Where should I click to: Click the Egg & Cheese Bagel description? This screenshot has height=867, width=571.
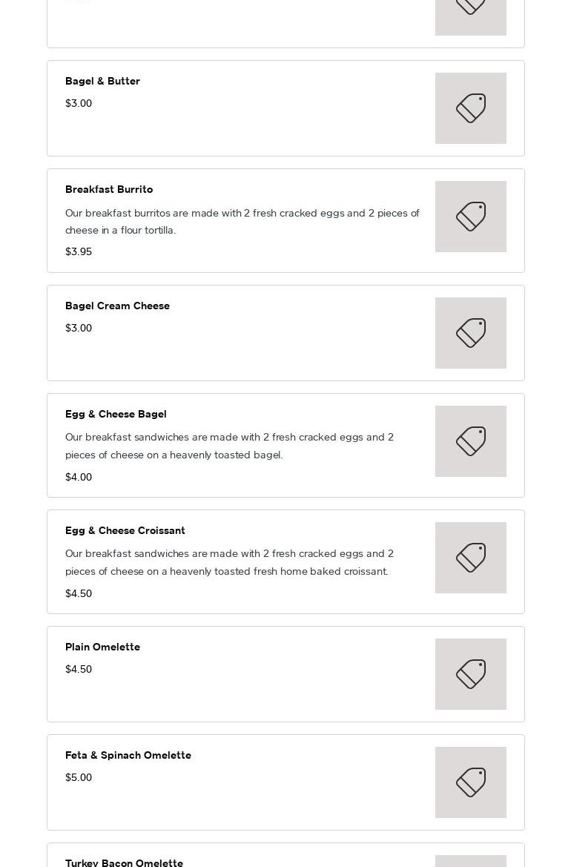229,446
